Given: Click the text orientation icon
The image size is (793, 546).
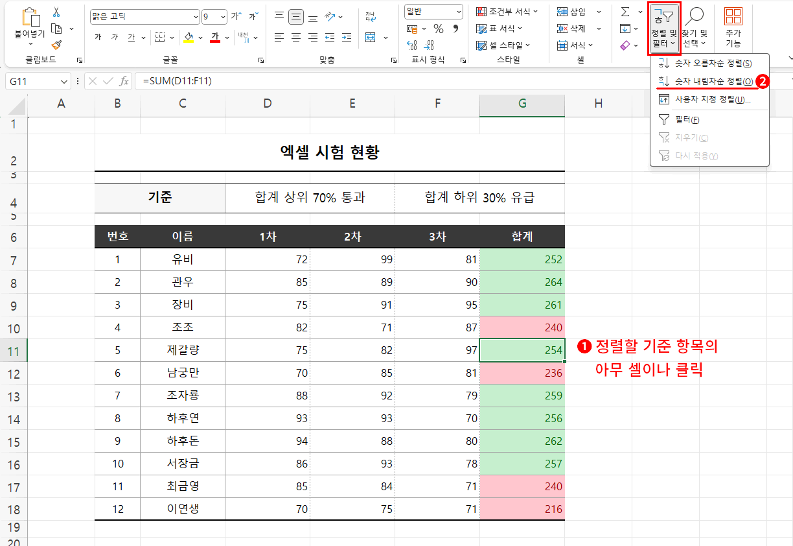Looking at the screenshot, I should [x=330, y=16].
